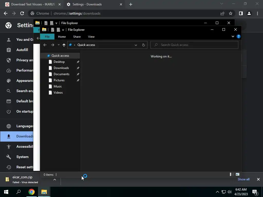
Task: Close the back File Explorer window
Action: 229,23
